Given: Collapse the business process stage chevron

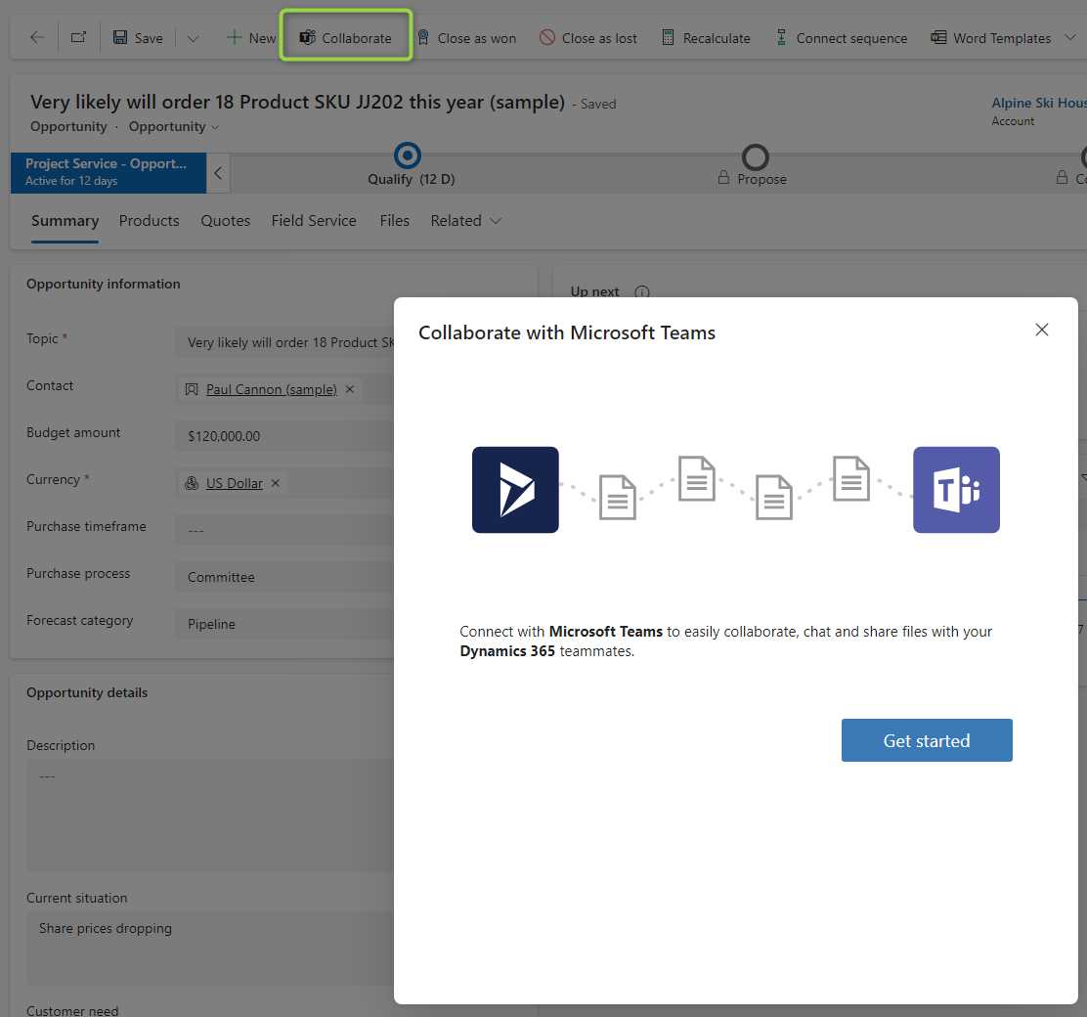Looking at the screenshot, I should click(218, 173).
